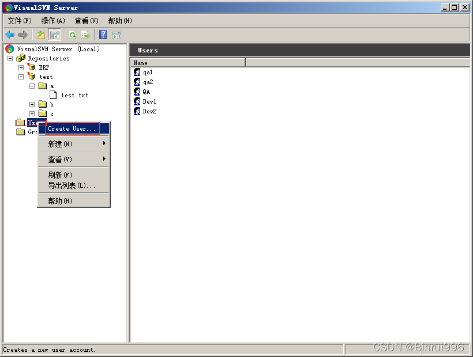This screenshot has width=473, height=357.
Task: Open the 查看(V) context submenu
Action: 74,159
